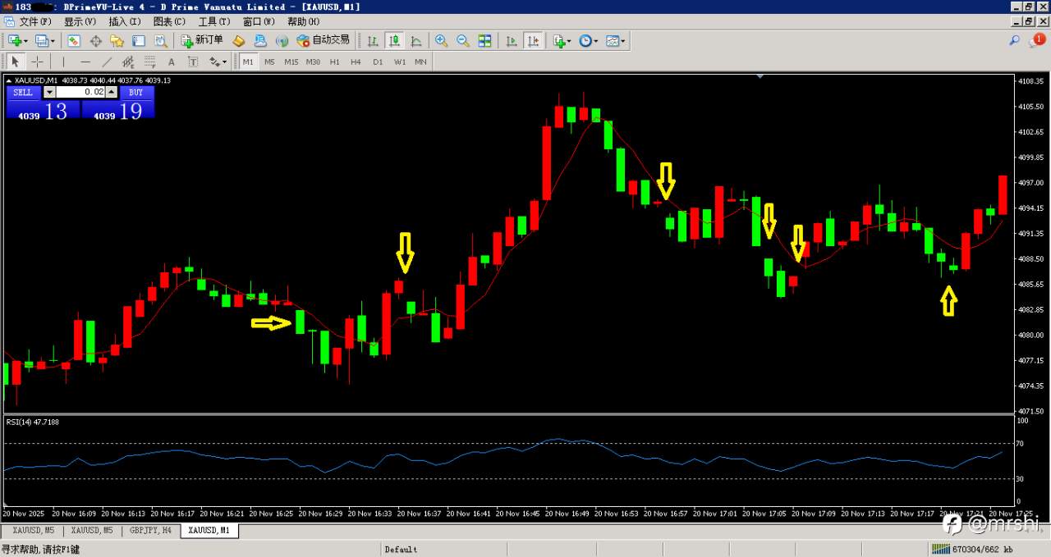Screen dimensions: 1051x557
Task: Open the notification bubble with red badge
Action: point(1037,39)
